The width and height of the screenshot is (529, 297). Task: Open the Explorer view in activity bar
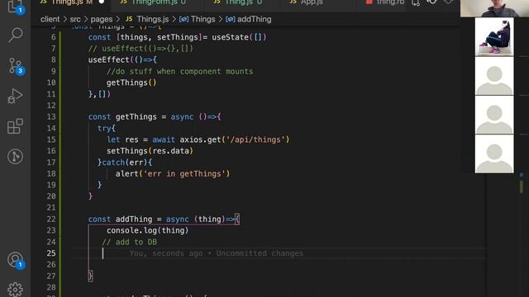pyautogui.click(x=15, y=6)
